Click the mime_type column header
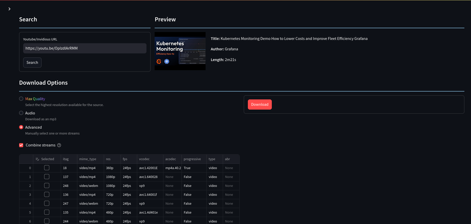 coord(88,159)
